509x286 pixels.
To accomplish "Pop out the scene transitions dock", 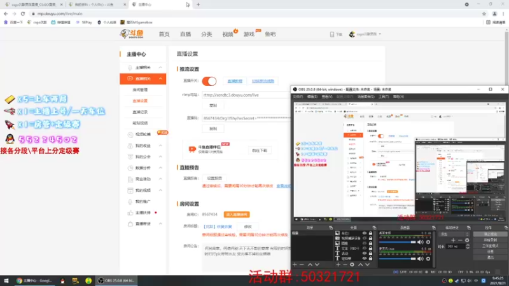I will (x=468, y=228).
